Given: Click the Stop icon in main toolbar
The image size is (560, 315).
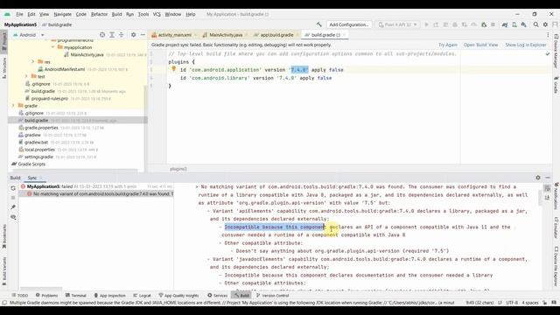Looking at the screenshot, I should point(493,24).
